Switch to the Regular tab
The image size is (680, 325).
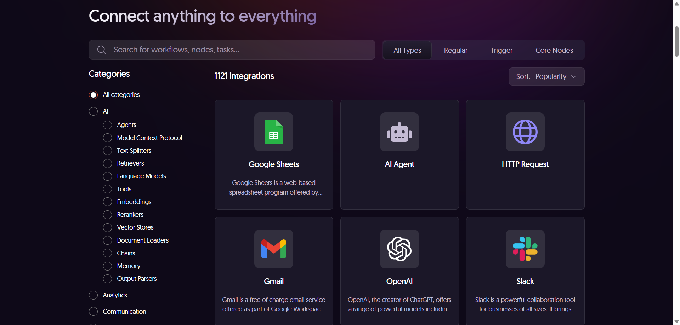pos(455,50)
